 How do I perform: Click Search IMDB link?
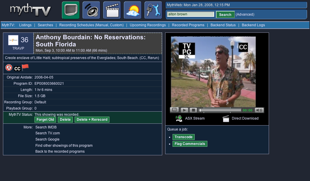[46, 127]
